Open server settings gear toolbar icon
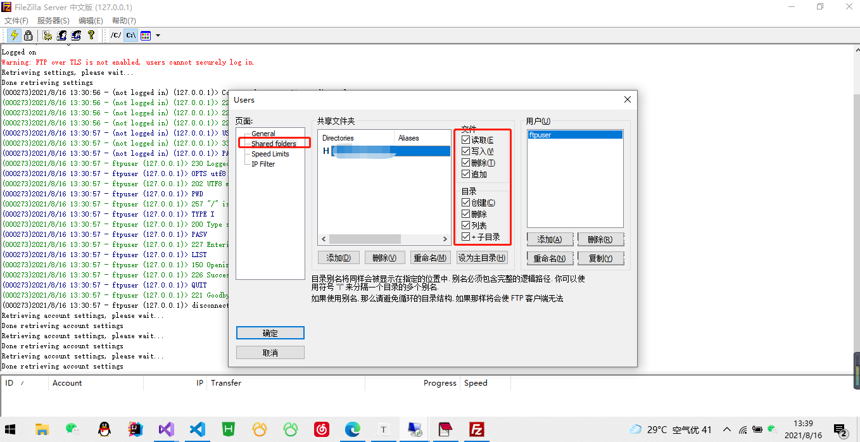The height and width of the screenshot is (442, 860). (47, 35)
